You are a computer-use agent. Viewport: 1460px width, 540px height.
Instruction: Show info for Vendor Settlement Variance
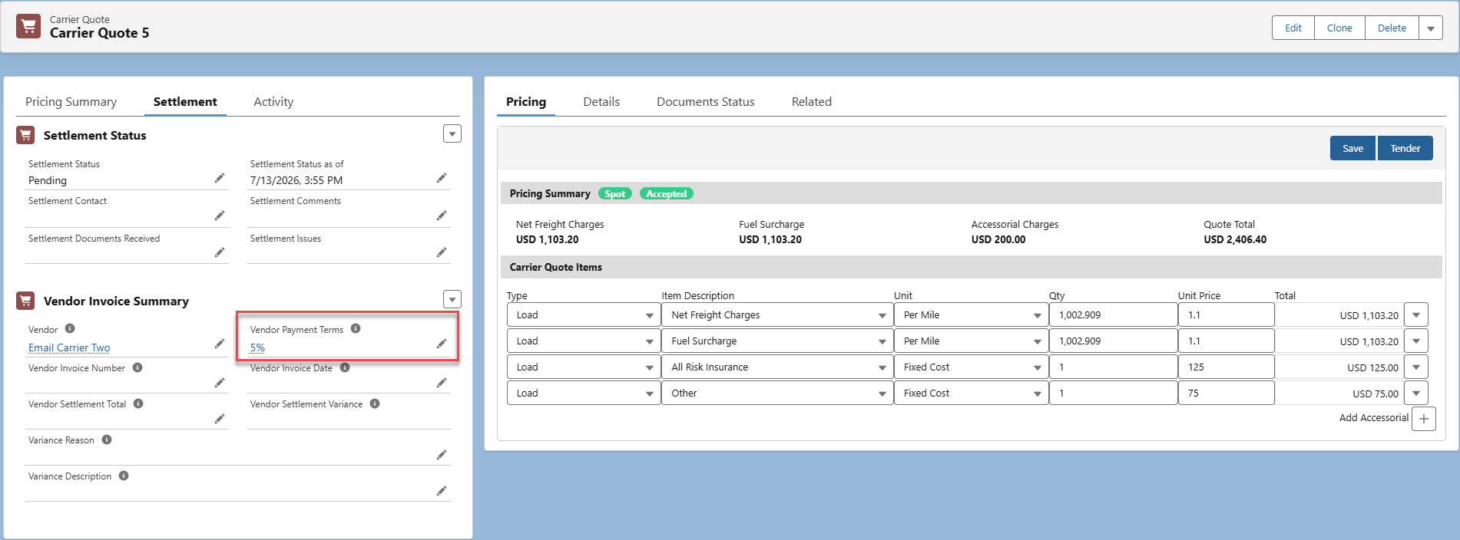(375, 403)
